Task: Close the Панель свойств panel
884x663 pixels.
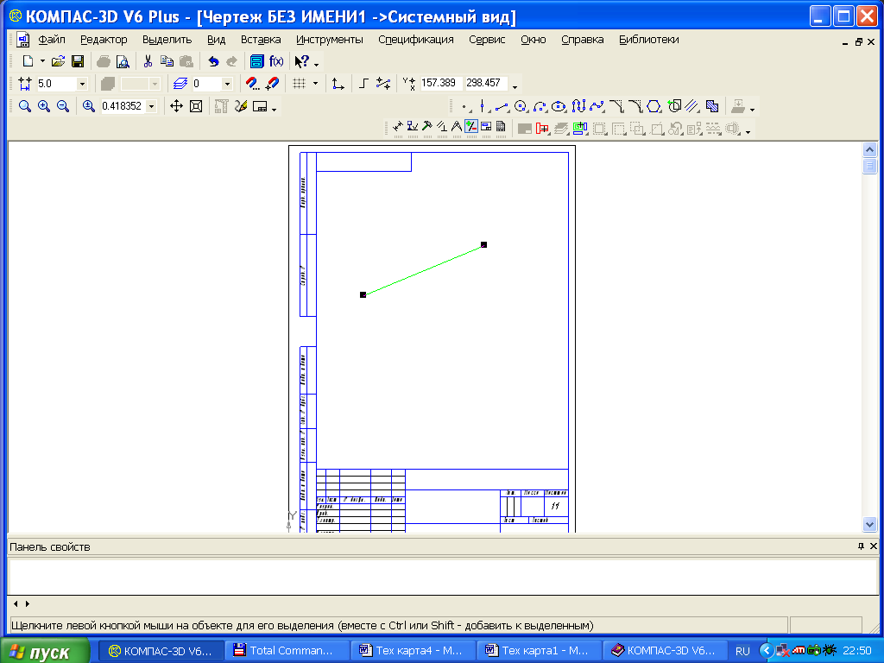Action: [x=874, y=546]
